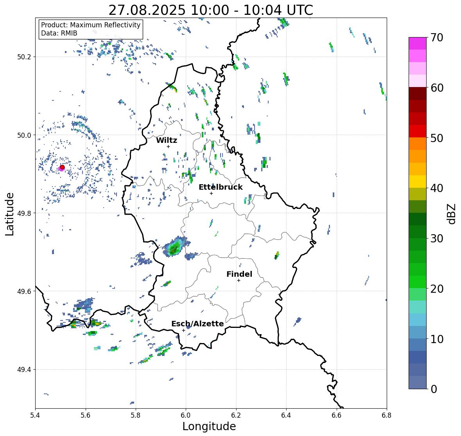Click the longitude tick label 5.4
The image size is (461, 436).
35,415
